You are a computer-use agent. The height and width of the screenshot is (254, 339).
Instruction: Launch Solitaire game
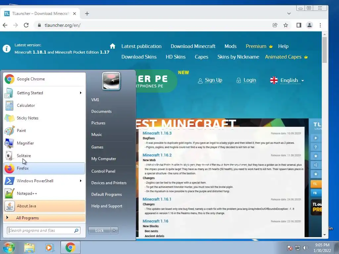(x=44, y=155)
